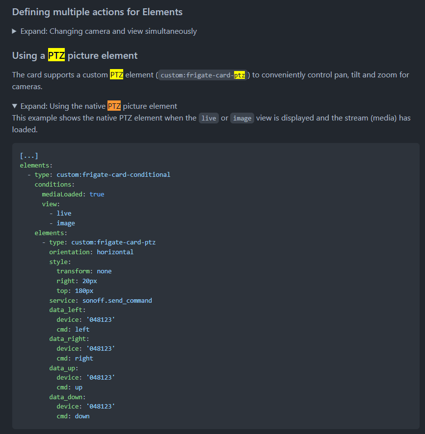425x434 pixels.
Task: Click the 'cmd: down' code line
Action: coord(73,416)
